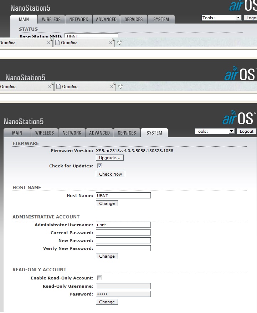Click the Administrator Username field
257x313 pixels.
(x=123, y=225)
